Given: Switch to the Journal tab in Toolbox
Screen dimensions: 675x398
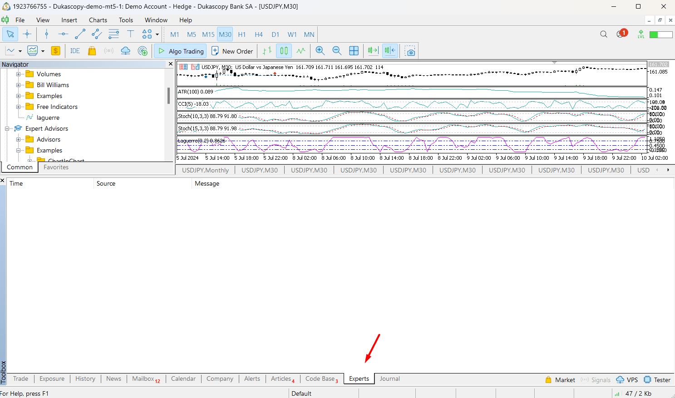Looking at the screenshot, I should coord(389,378).
